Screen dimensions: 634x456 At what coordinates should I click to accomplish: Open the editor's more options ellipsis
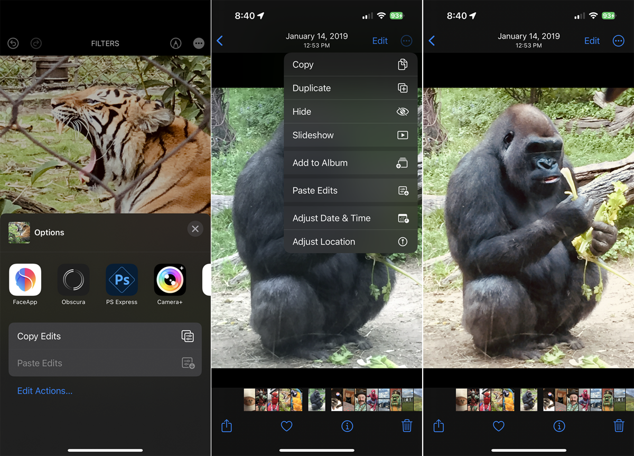coord(199,43)
